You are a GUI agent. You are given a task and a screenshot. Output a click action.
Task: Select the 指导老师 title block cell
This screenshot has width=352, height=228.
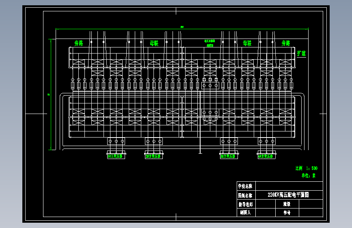pyautogui.click(x=246, y=204)
